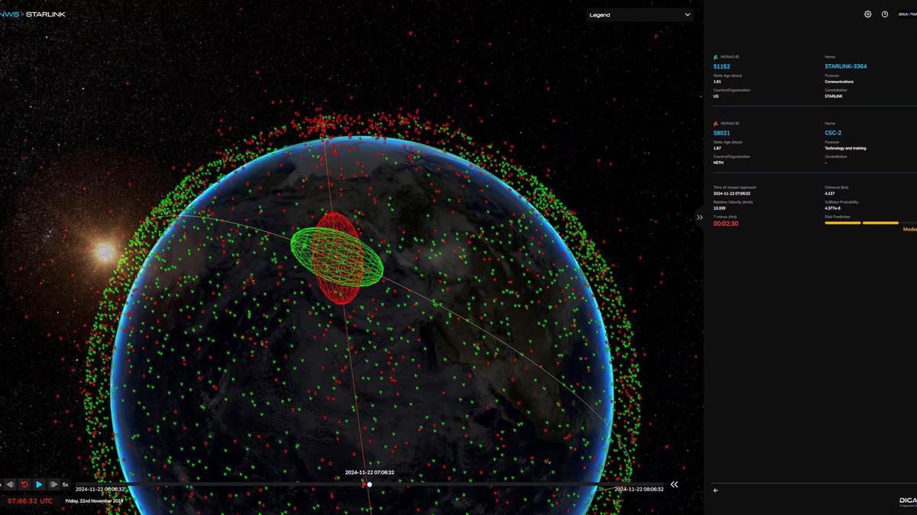Click the satellite icon beside NORAD ID 51152
The height and width of the screenshot is (515, 917).
716,56
